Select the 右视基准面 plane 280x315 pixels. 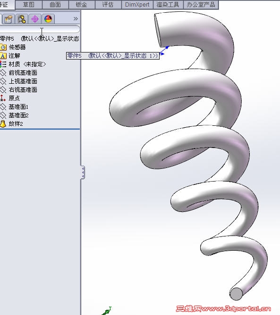pyautogui.click(x=23, y=89)
